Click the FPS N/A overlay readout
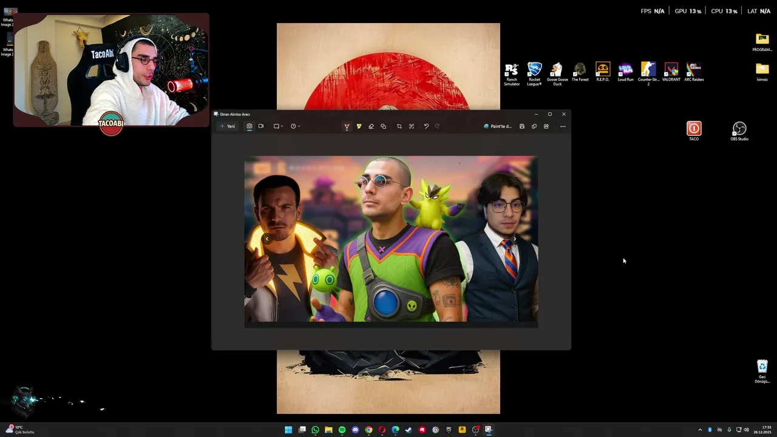Viewport: 777px width, 437px height. (x=653, y=11)
